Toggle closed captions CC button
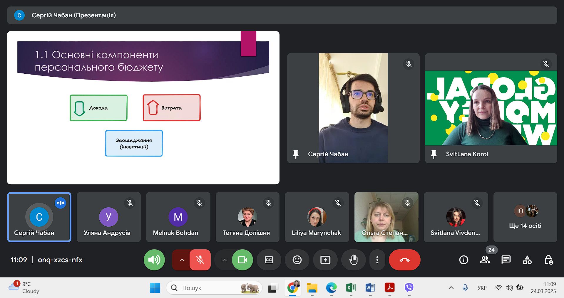564x298 pixels. click(x=269, y=260)
